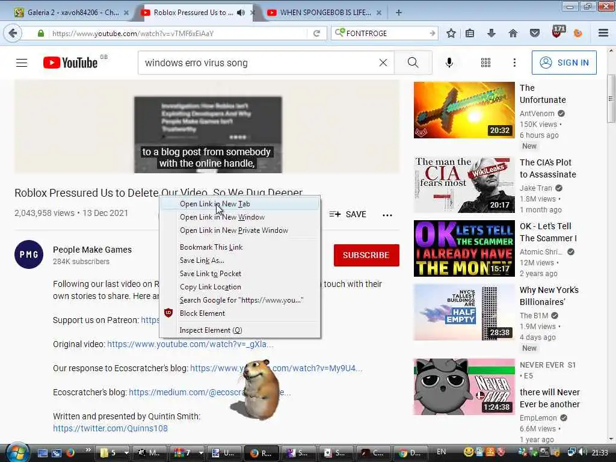
Task: Reload the page with the refresh icon
Action: (x=316, y=34)
